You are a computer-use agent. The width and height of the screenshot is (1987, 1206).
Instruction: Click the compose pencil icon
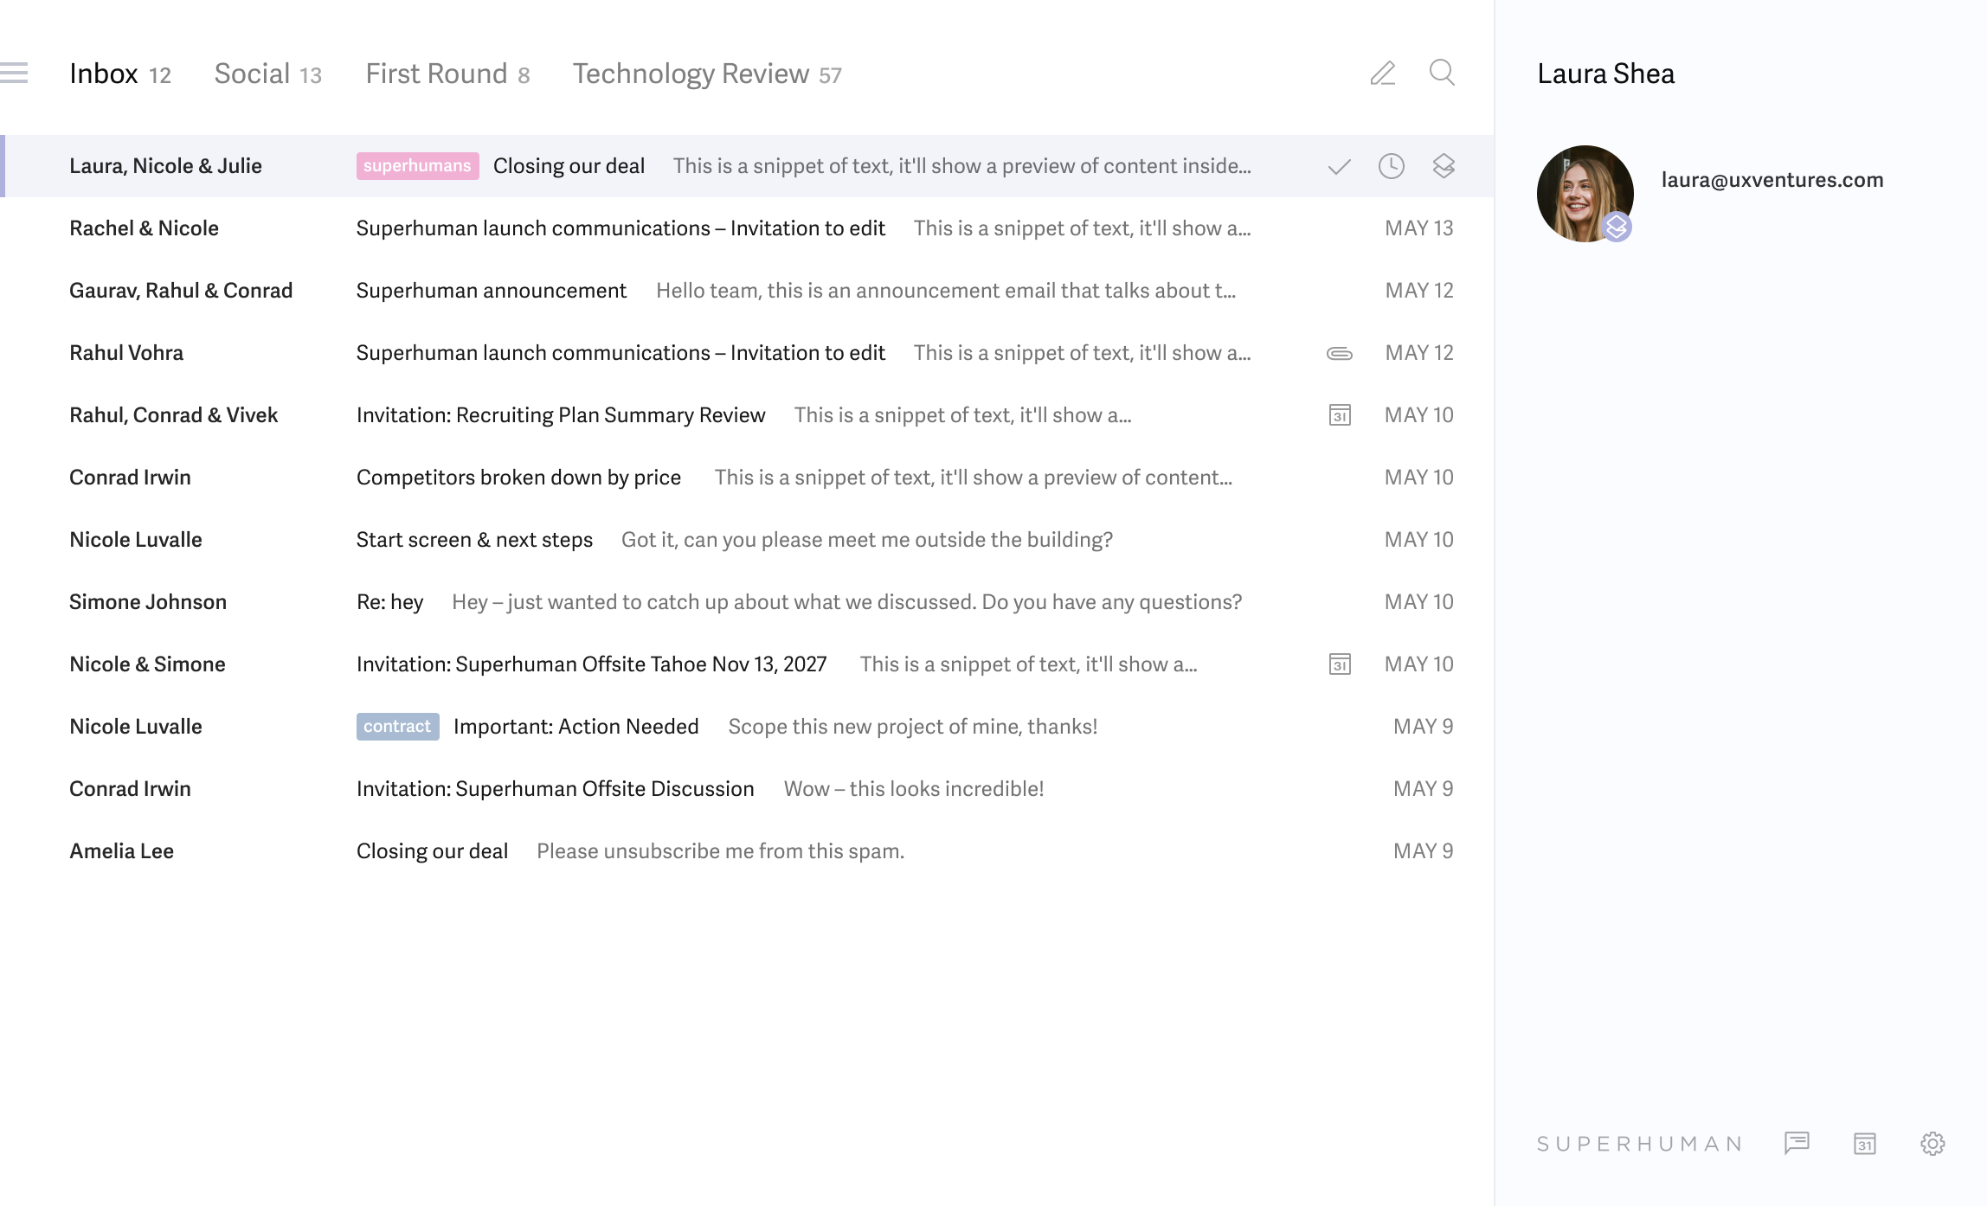[1383, 73]
